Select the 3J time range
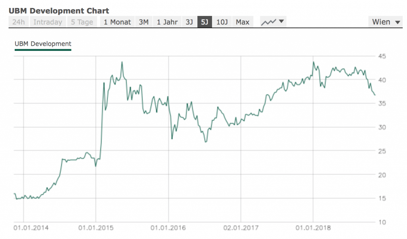This screenshot has width=407, height=239. coord(189,22)
